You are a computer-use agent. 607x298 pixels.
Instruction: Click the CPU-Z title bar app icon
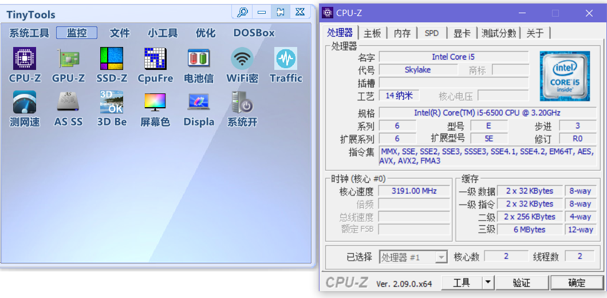[x=328, y=13]
